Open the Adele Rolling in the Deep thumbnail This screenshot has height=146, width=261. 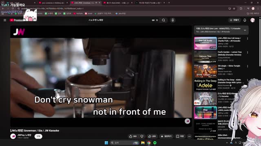pyautogui.click(x=205, y=85)
